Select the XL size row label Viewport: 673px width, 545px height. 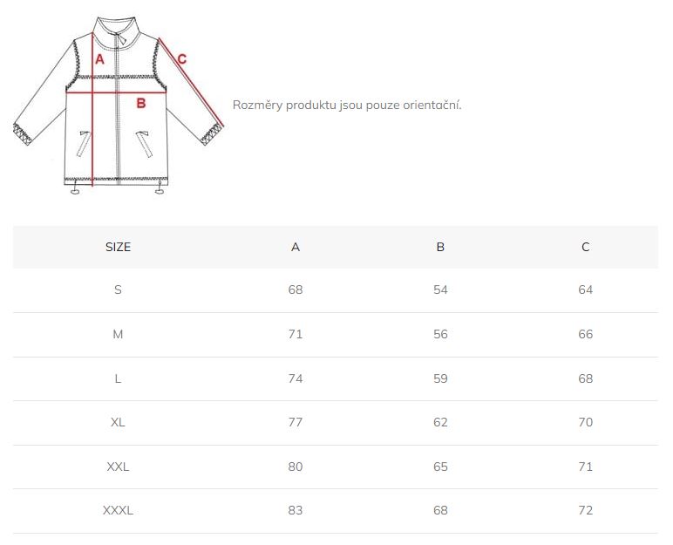(x=118, y=423)
